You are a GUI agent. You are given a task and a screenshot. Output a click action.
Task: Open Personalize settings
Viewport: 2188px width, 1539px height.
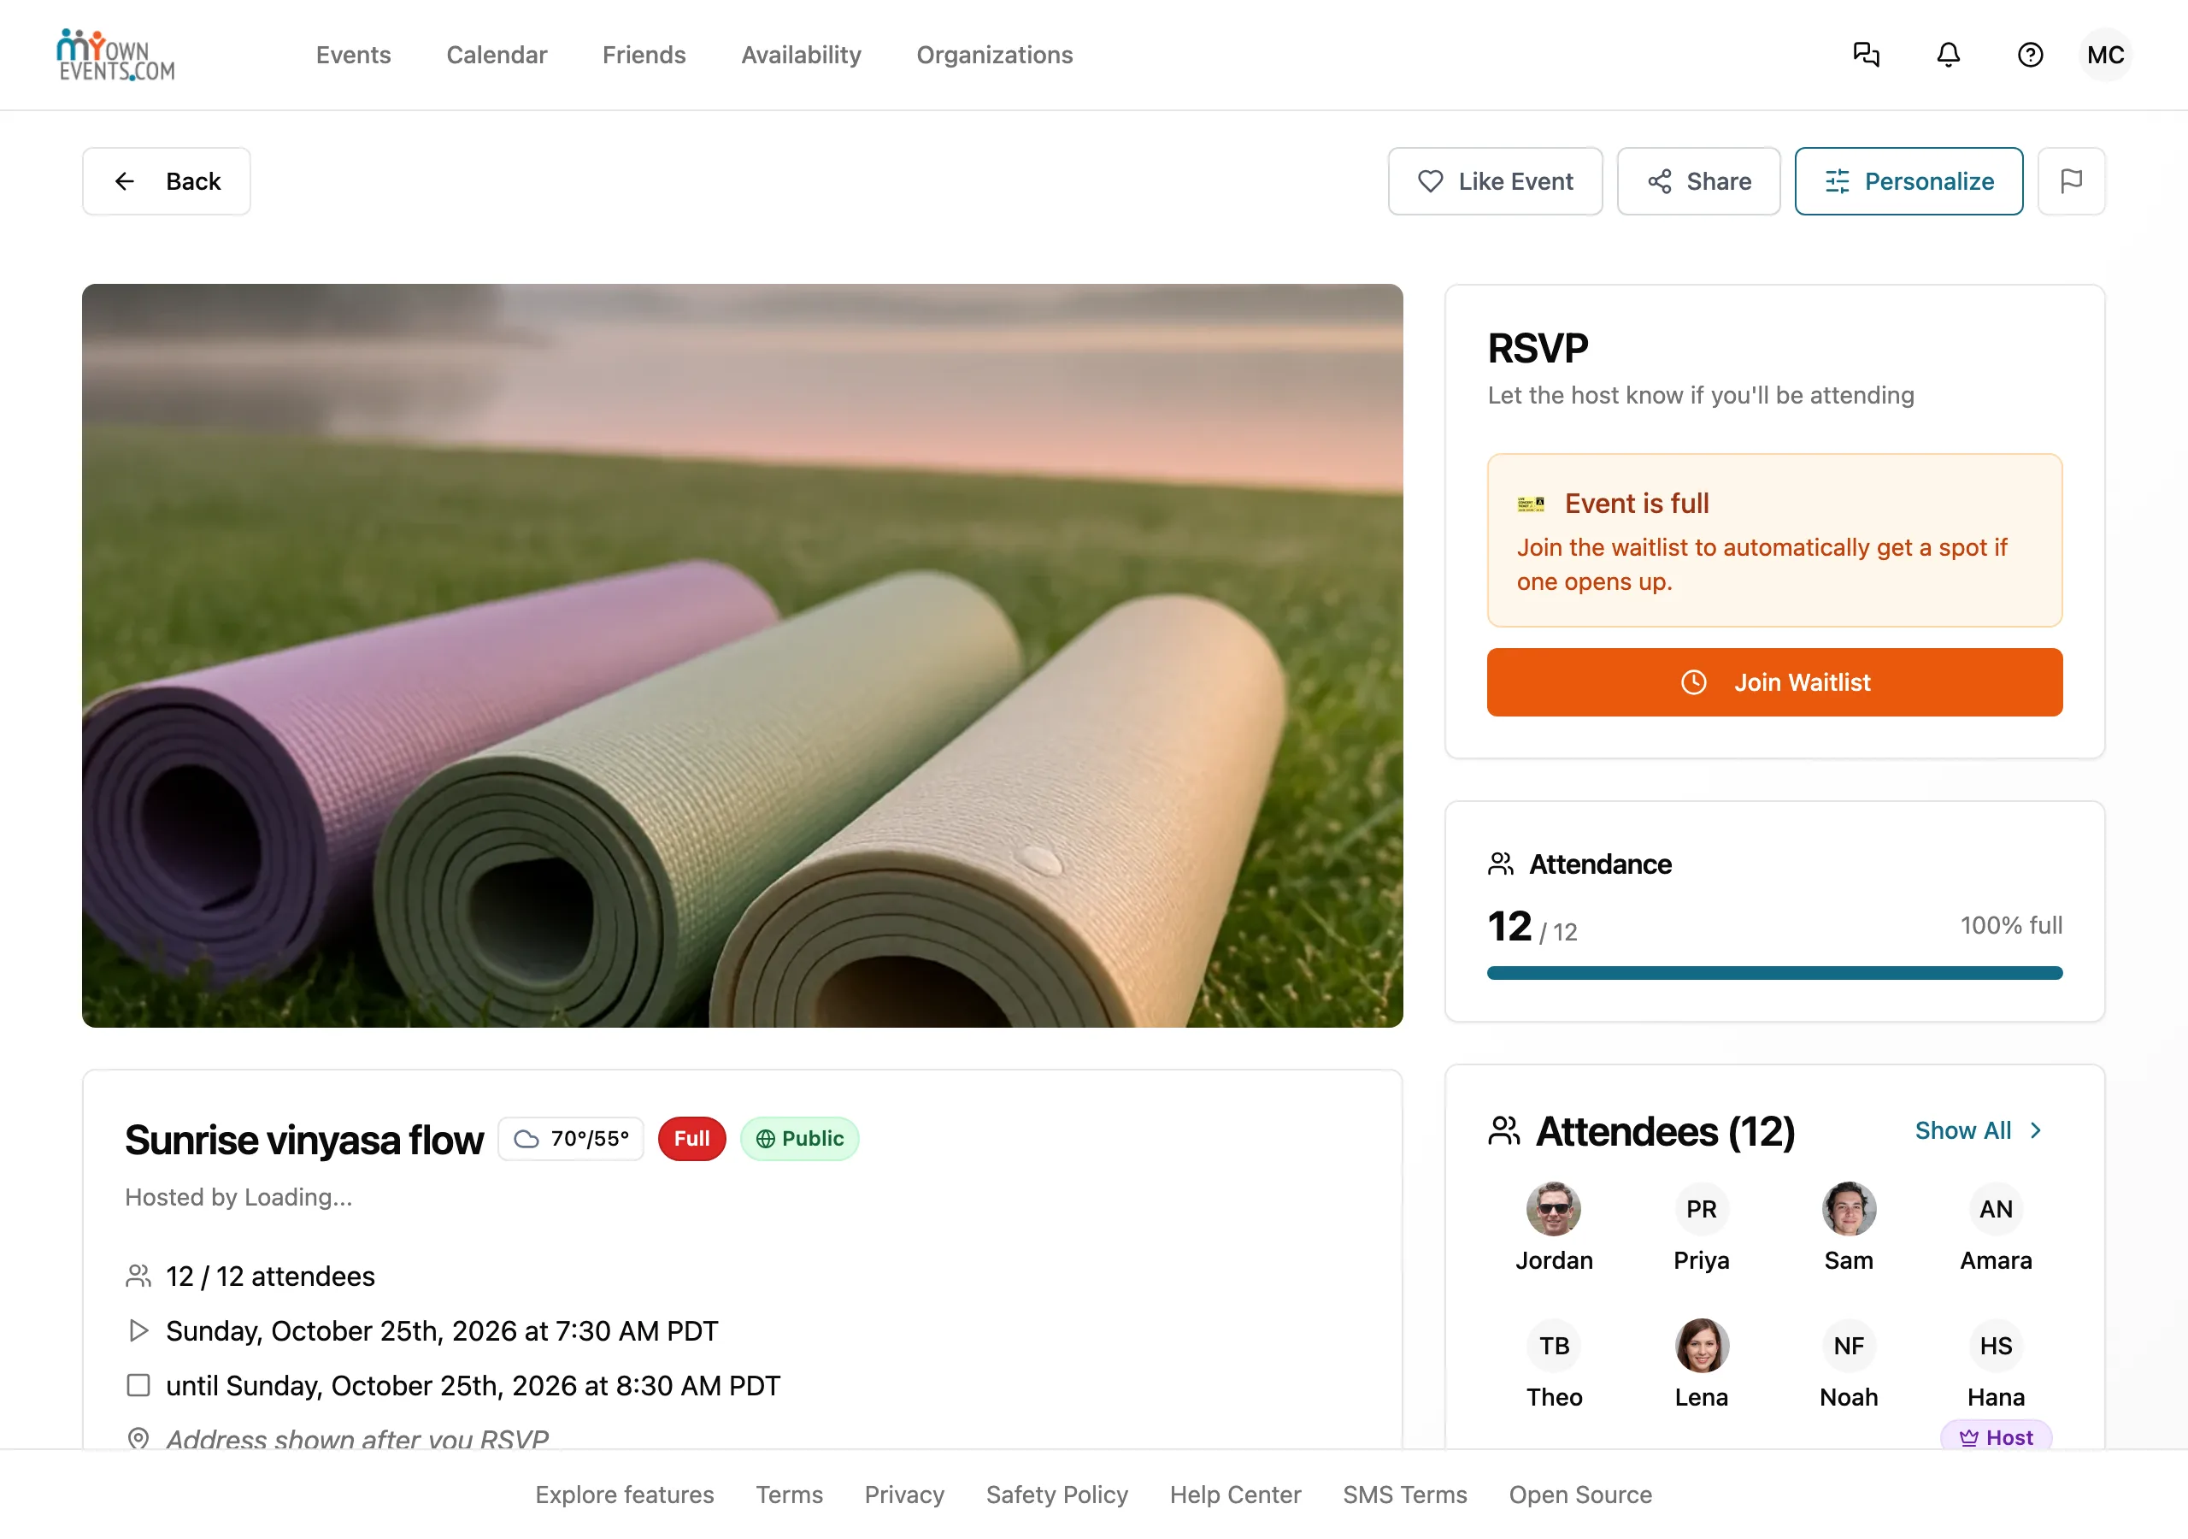1909,181
